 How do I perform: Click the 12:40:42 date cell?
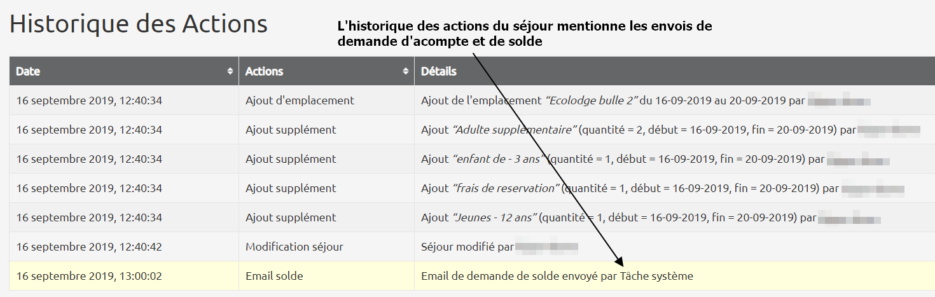click(89, 247)
